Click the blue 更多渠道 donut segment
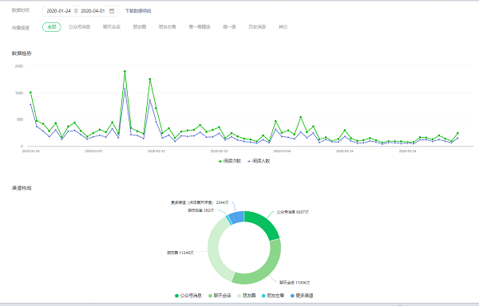The height and width of the screenshot is (306, 479). click(237, 217)
